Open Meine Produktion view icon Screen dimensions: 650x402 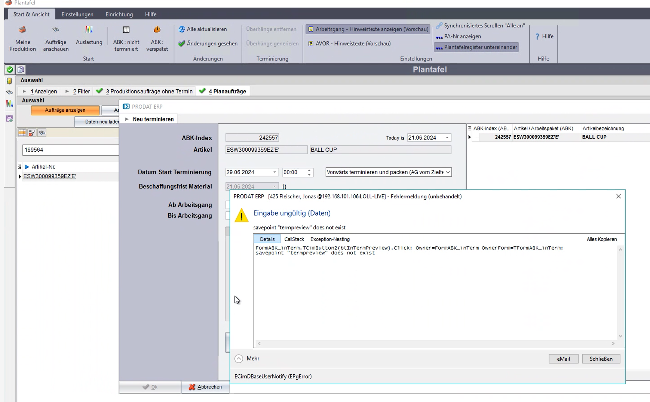click(x=22, y=30)
